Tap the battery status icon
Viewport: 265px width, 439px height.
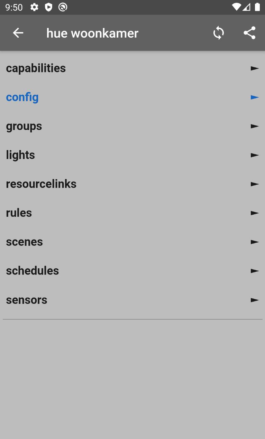257,7
